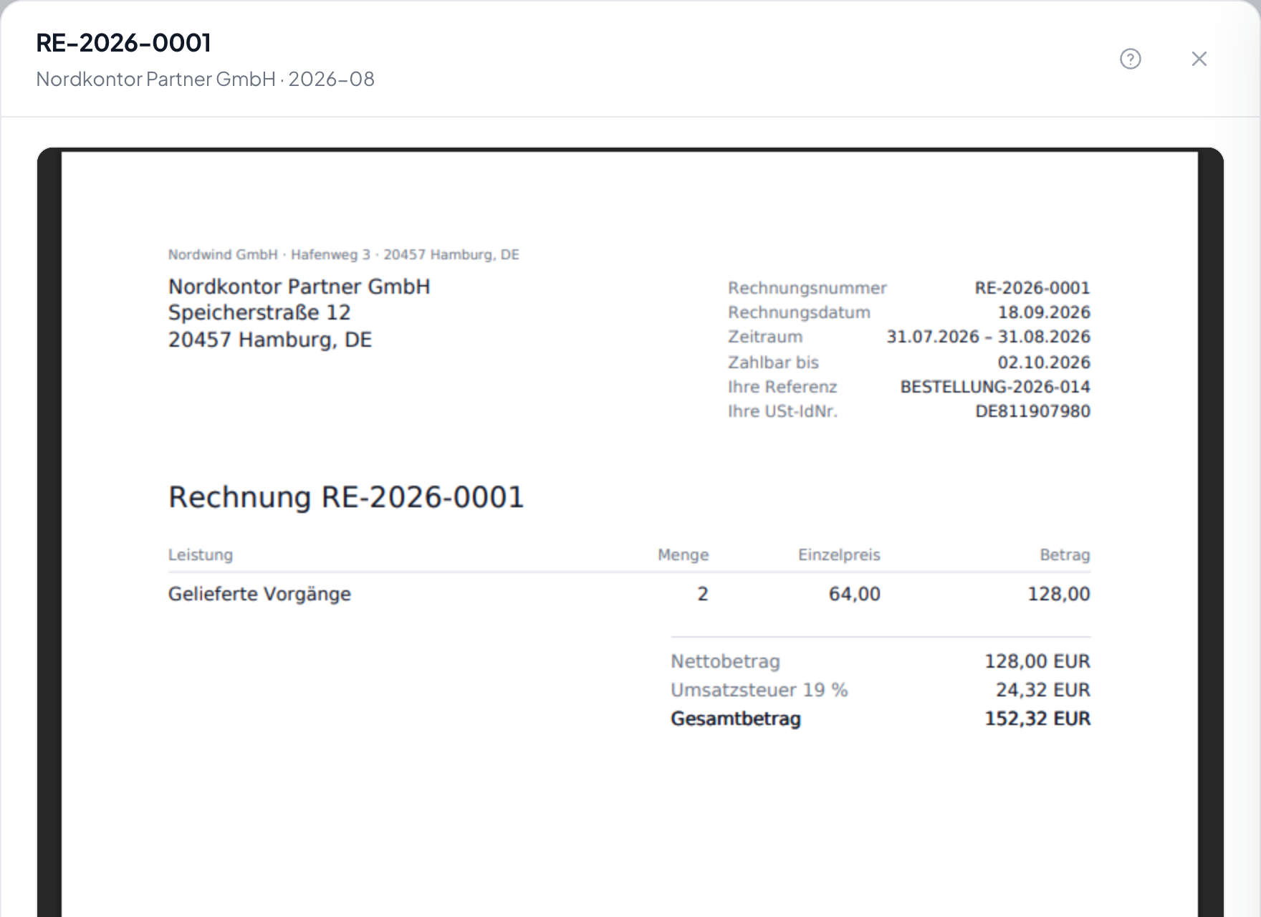The height and width of the screenshot is (917, 1261).
Task: Click the heading Rechnung RE-2026-0001
Action: tap(346, 497)
